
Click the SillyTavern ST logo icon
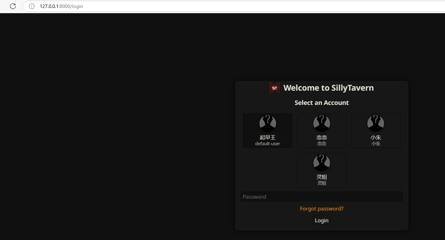click(275, 88)
